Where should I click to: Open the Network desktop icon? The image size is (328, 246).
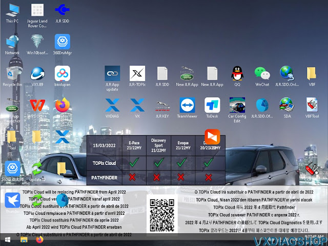click(12, 45)
